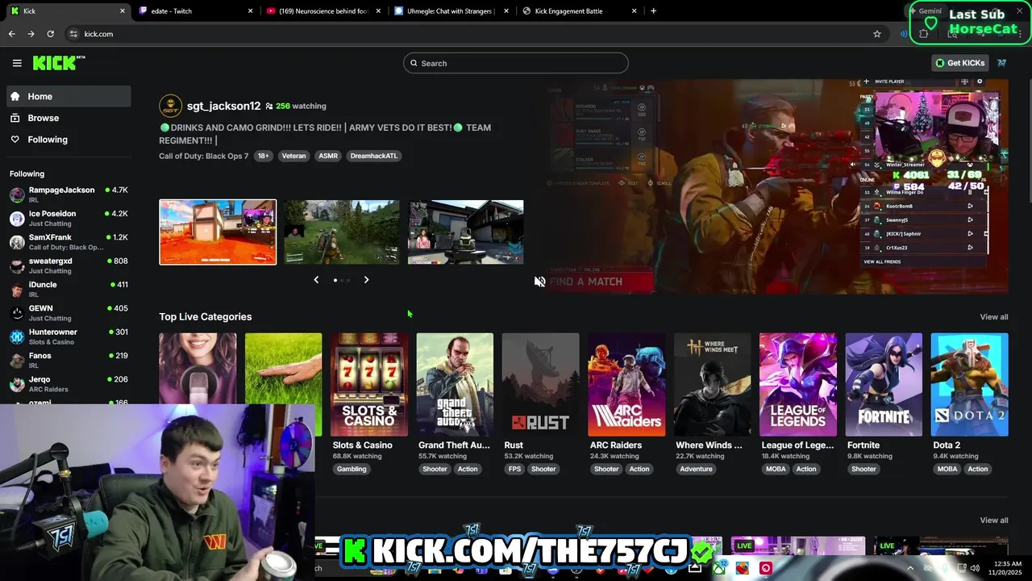The width and height of the screenshot is (1032, 581).
Task: Select the Veteran tag on featured stream
Action: [293, 156]
